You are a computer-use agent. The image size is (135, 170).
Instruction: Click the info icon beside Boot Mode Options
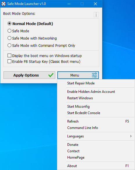tap(96, 15)
